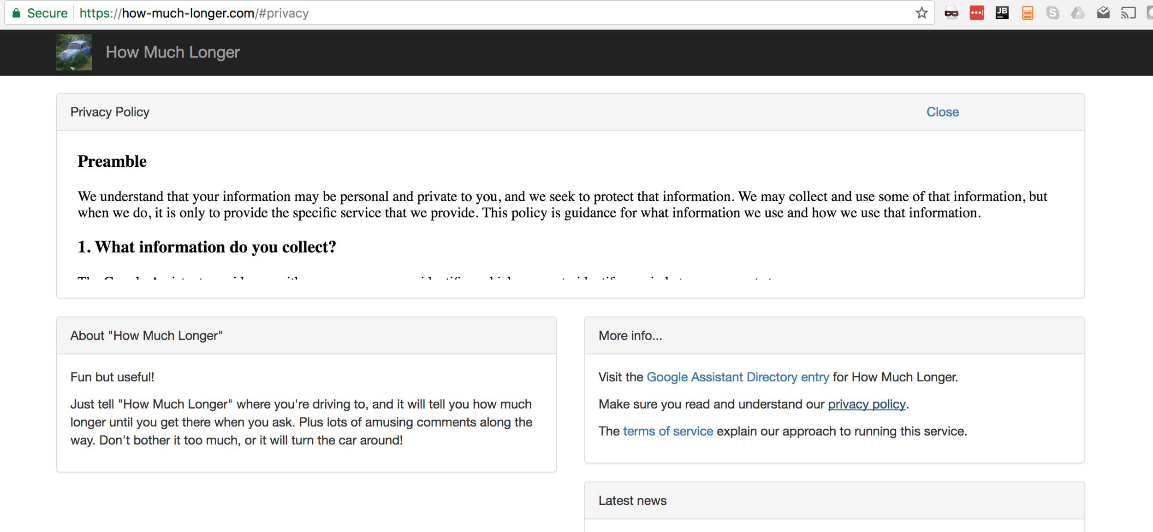The height and width of the screenshot is (532, 1153).
Task: Bookmark this page with the star icon
Action: point(921,13)
